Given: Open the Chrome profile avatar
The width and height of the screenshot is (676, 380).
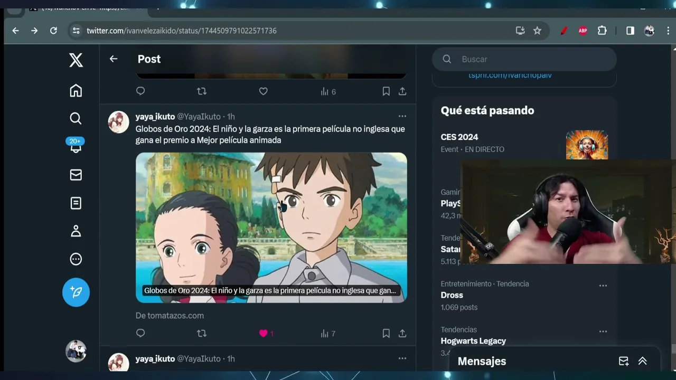Looking at the screenshot, I should (650, 31).
